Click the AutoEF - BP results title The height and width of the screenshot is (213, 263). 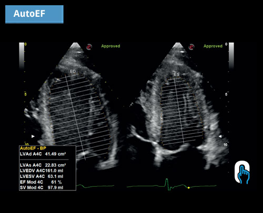(x=33, y=148)
